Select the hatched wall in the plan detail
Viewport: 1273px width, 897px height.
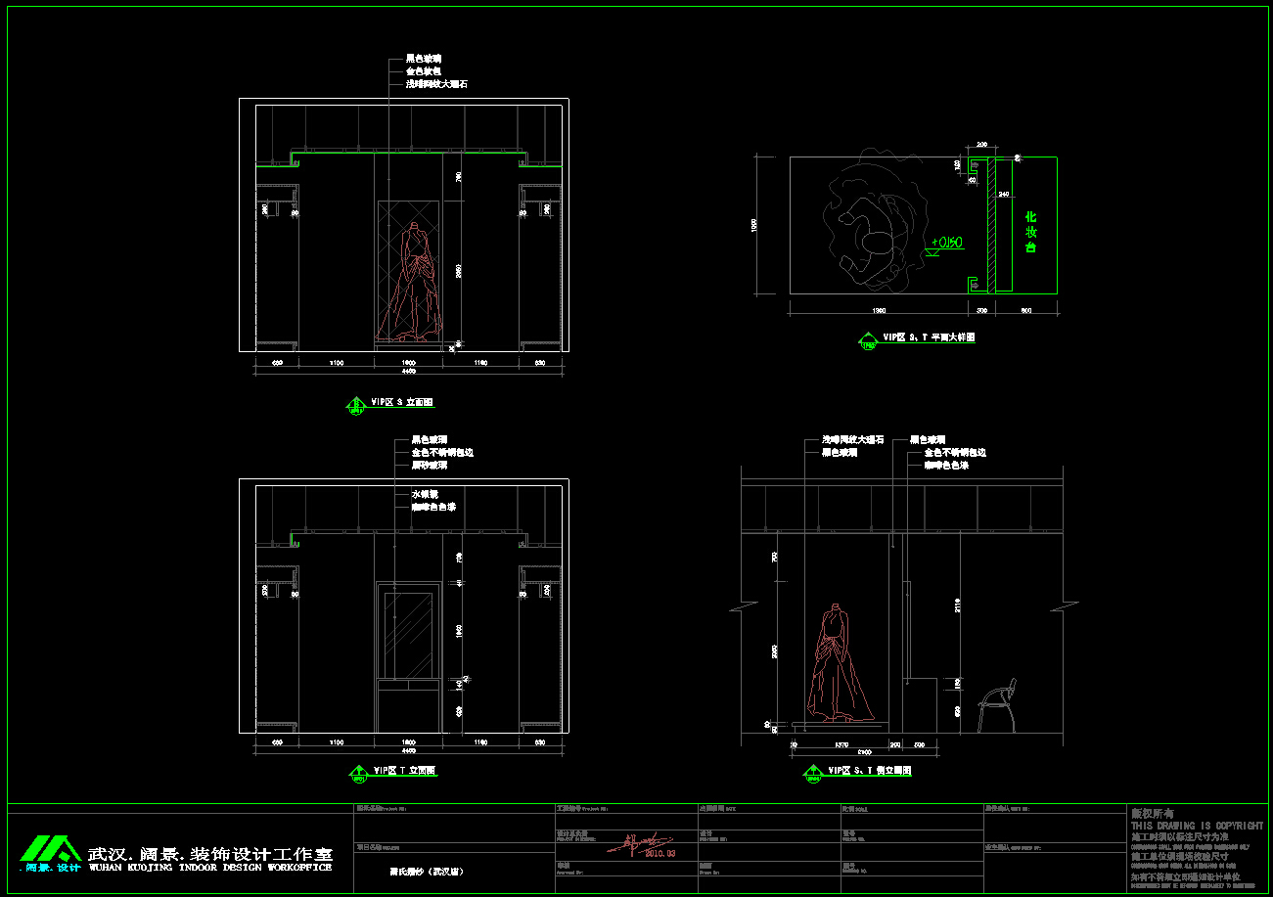991,225
